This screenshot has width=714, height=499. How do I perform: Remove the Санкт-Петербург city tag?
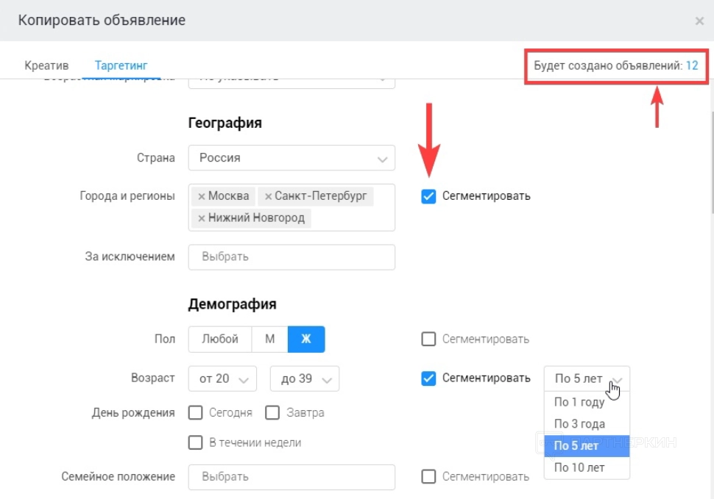[x=268, y=196]
